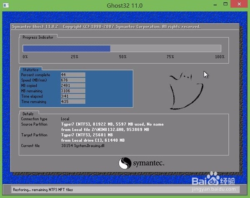Click the Time elapsed label
This screenshot has height=198, width=250.
pos(32,96)
